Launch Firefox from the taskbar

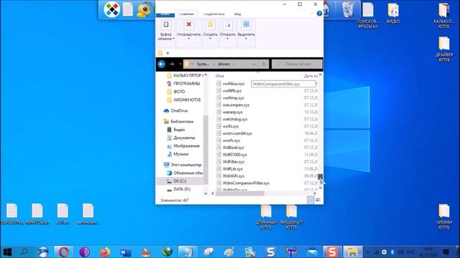(x=105, y=252)
